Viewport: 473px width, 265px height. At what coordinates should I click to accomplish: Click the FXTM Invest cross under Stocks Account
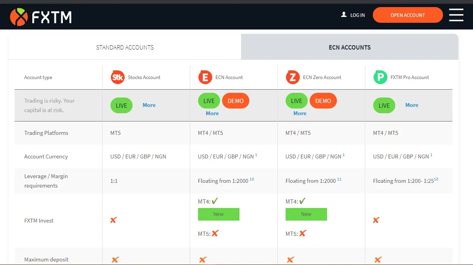coord(114,220)
